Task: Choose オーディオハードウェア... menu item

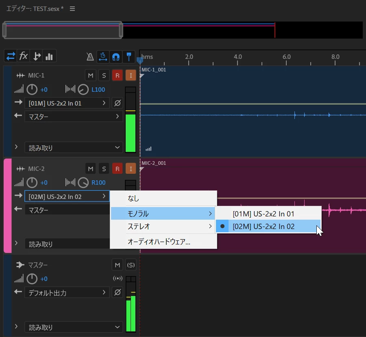Action: (x=163, y=242)
